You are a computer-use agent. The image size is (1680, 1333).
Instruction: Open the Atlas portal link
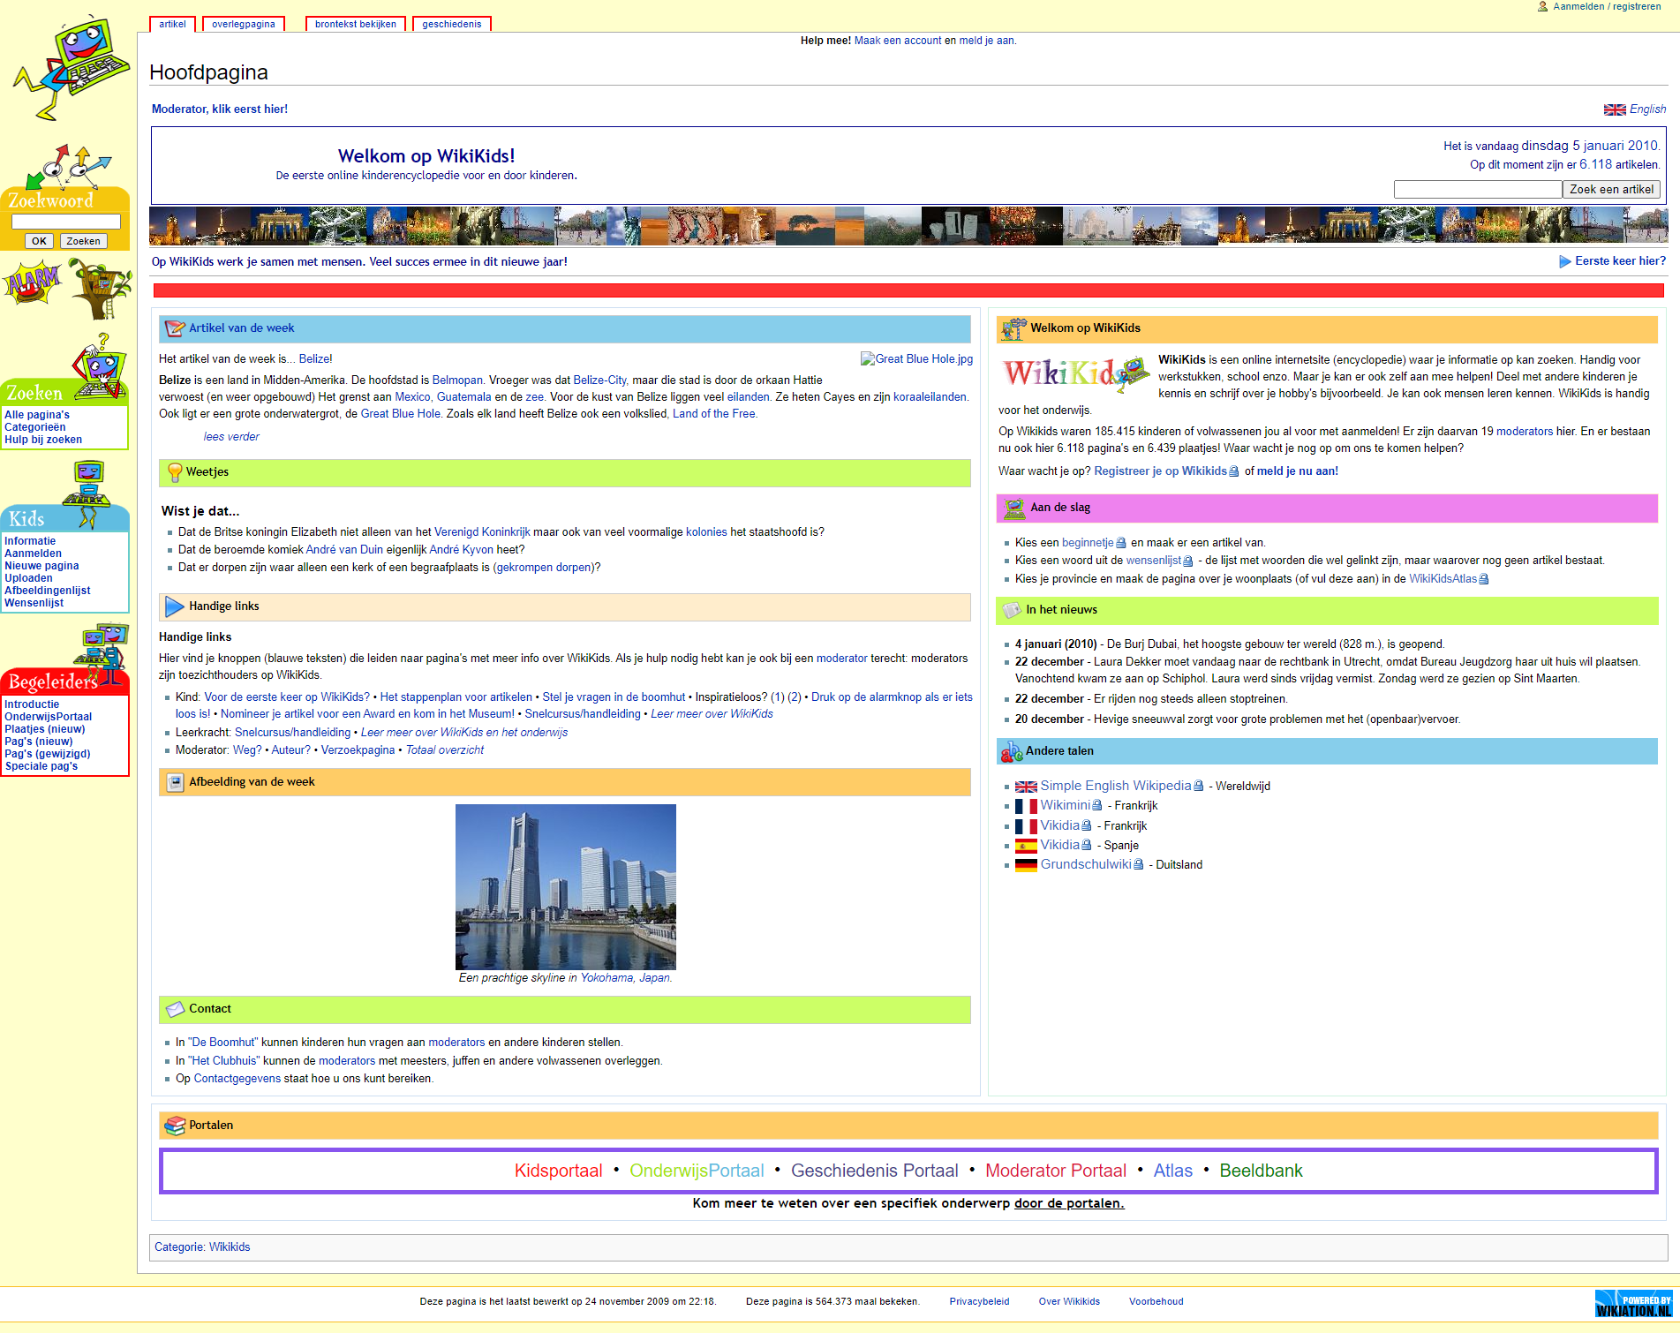[x=1172, y=1171]
